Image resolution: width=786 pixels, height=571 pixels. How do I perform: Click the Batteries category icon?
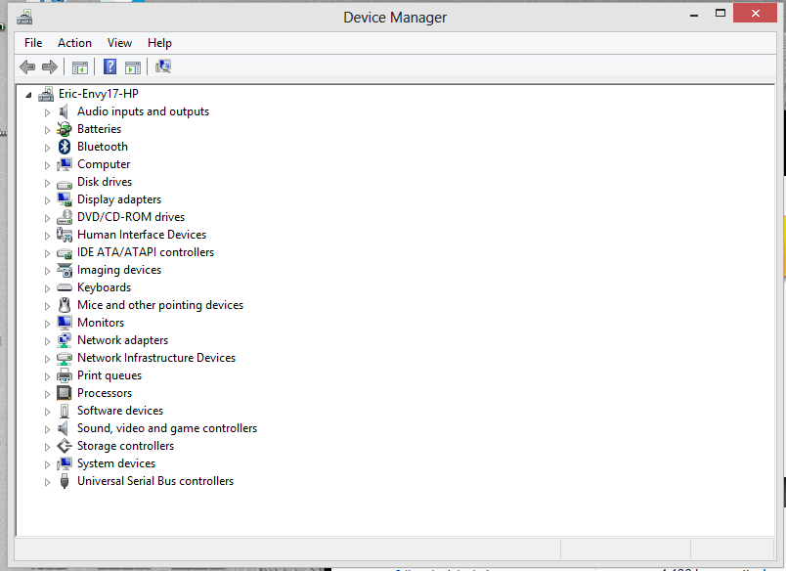pyautogui.click(x=65, y=129)
